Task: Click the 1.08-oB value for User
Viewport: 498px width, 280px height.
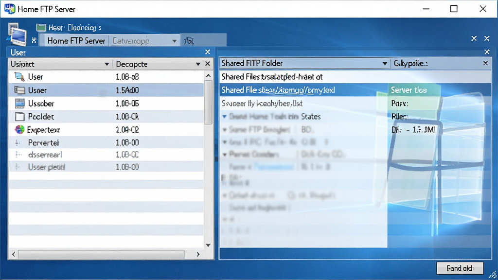Action: pos(127,77)
